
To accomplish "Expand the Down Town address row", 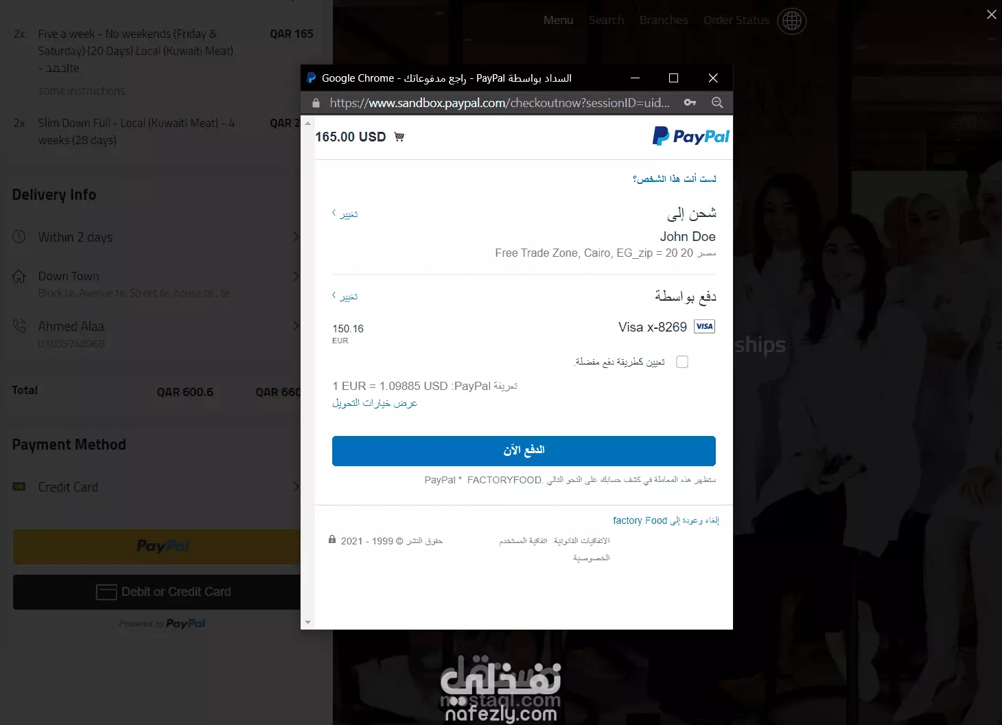I will (156, 284).
